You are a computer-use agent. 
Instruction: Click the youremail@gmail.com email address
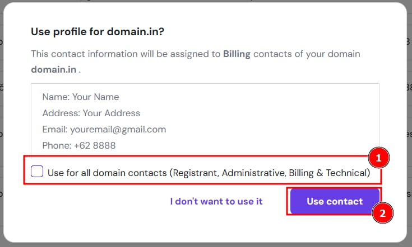pyautogui.click(x=118, y=129)
